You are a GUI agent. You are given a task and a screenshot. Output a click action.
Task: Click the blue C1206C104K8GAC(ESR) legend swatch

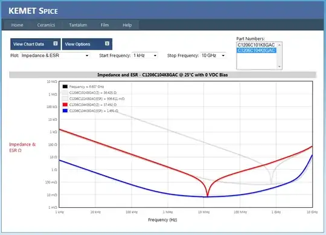(65, 111)
